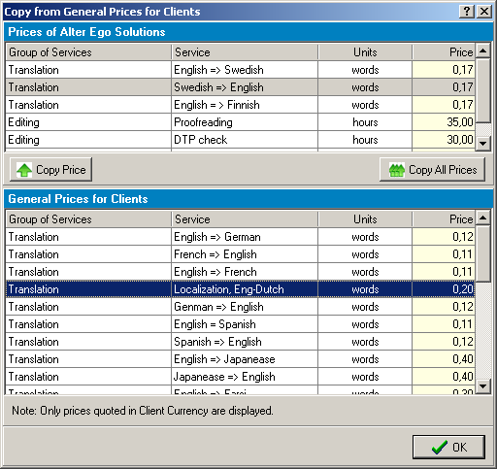Confirm with the OK button
The image size is (497, 469).
(448, 447)
